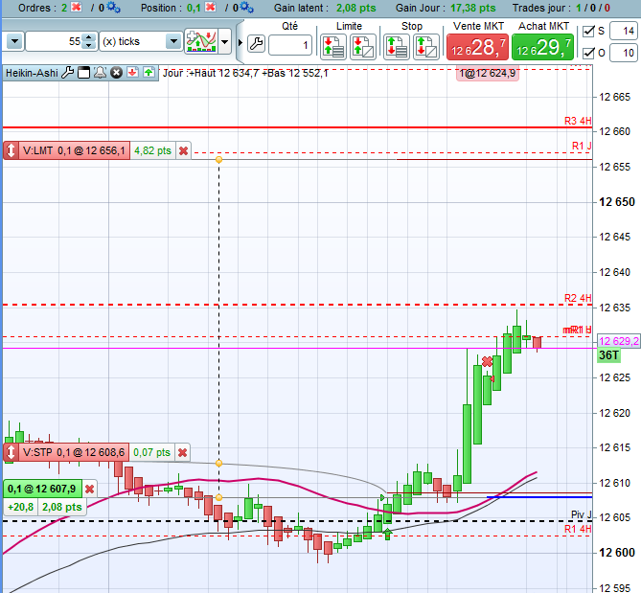Click the Heikin-Ashi chart label
The width and height of the screenshot is (641, 593).
click(x=32, y=73)
